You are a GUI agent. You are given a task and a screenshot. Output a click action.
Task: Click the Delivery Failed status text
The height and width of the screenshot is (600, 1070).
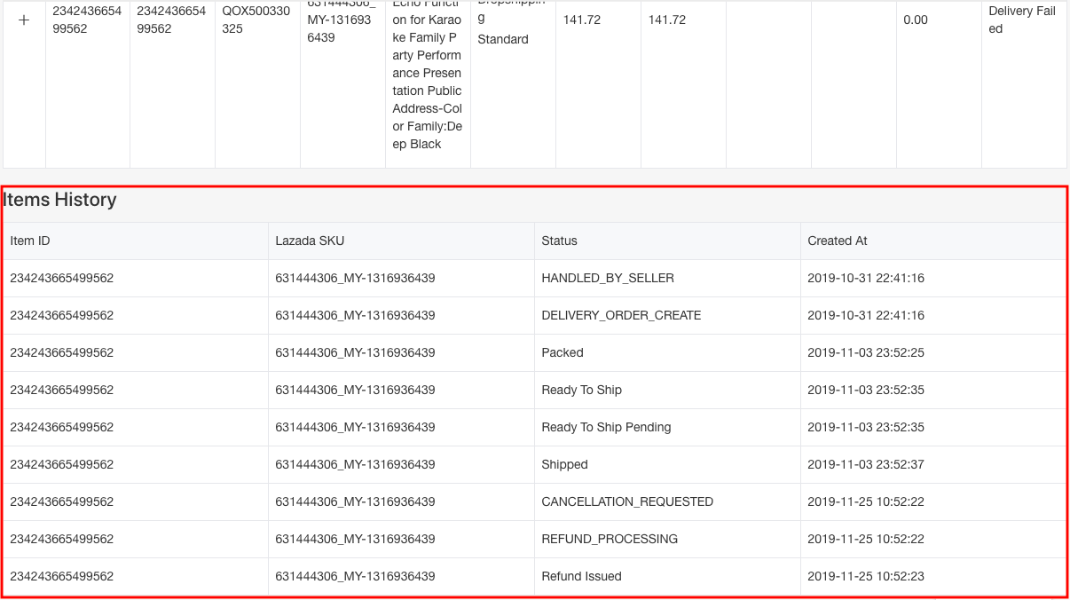(x=1022, y=20)
